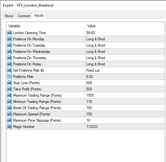Edit the Take Profit value 500
The height and width of the screenshot is (162, 166).
point(125,89)
